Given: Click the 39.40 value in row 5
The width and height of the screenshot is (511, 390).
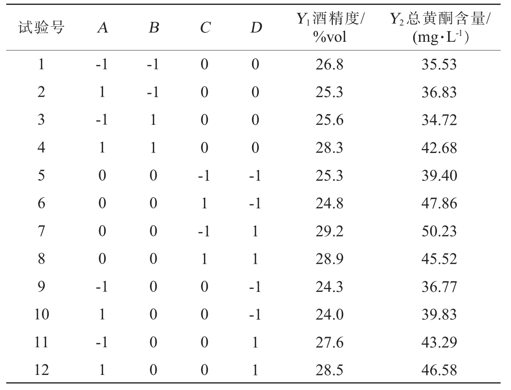Looking at the screenshot, I should [439, 175].
